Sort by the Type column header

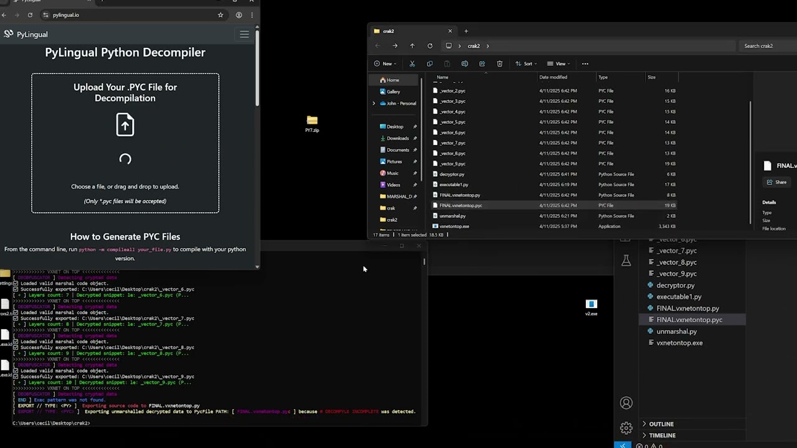point(603,77)
